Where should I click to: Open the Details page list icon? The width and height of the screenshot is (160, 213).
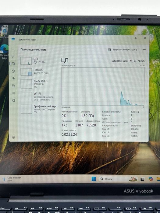point(13,93)
